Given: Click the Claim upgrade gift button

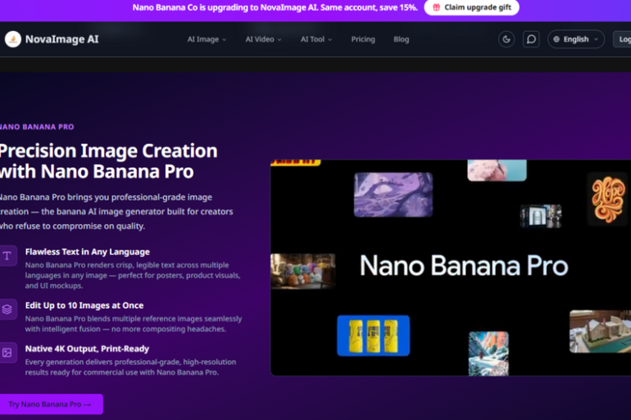Looking at the screenshot, I should point(472,7).
